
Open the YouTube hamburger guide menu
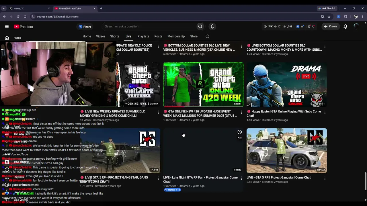(x=7, y=27)
